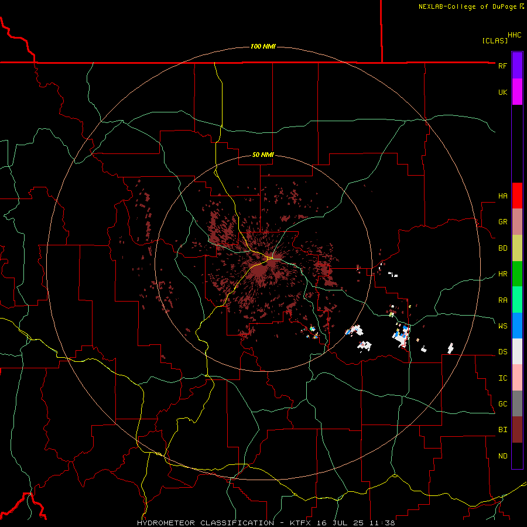Viewport: 527px width, 527px height.
Task: Click the 11:38 timestamp
Action: [x=382, y=523]
